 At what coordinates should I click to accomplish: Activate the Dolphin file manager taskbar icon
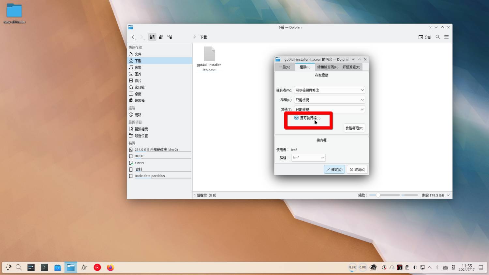pyautogui.click(x=71, y=268)
